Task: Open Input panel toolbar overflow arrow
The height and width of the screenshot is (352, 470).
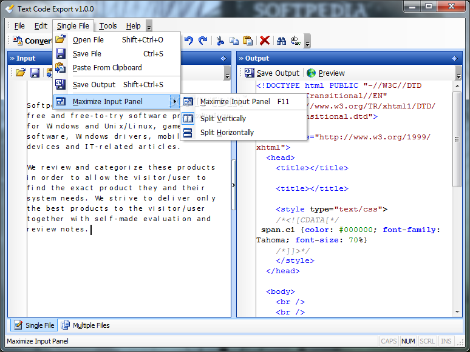Action: 227,73
